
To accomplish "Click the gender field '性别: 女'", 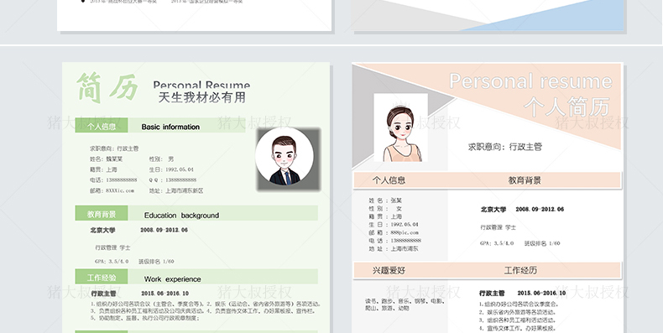I will coord(385,208).
